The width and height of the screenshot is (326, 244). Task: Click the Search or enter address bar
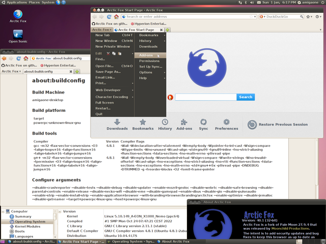[188, 17]
